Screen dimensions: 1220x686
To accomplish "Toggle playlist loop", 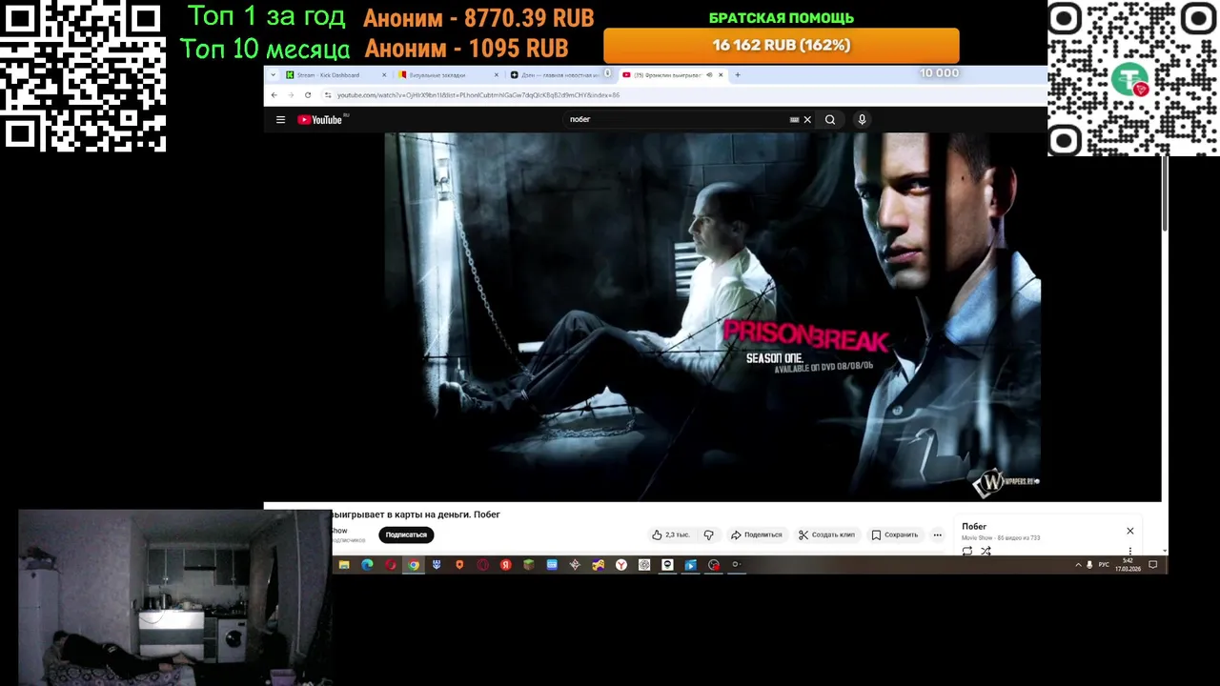I will tap(967, 551).
